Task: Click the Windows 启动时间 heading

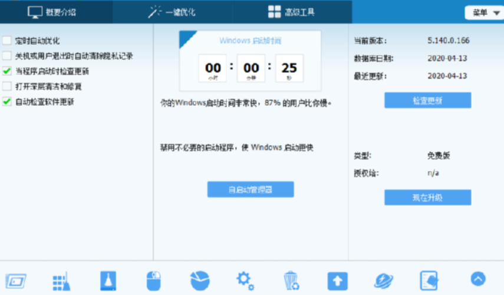Action: (251, 41)
